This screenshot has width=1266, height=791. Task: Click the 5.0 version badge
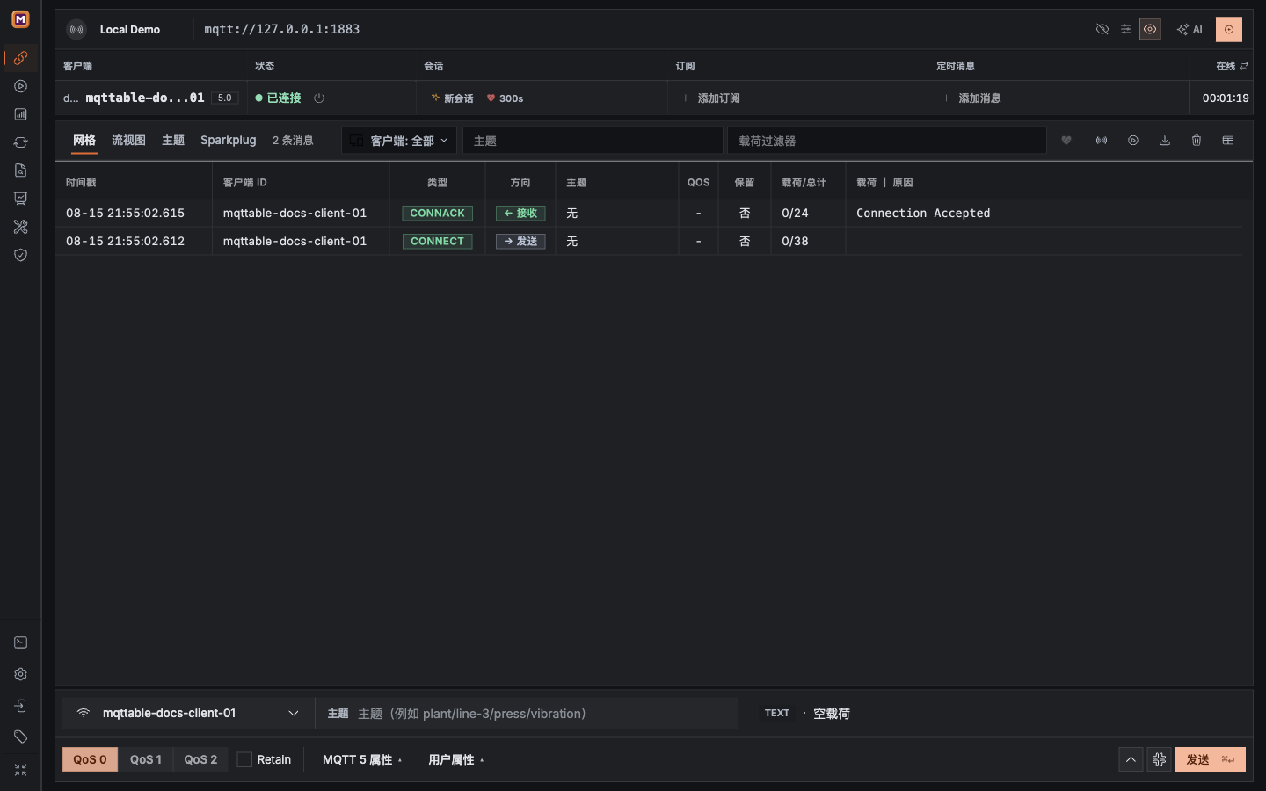click(225, 98)
